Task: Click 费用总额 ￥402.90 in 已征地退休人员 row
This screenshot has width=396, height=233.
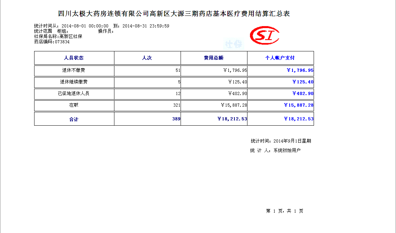Action: 238,93
